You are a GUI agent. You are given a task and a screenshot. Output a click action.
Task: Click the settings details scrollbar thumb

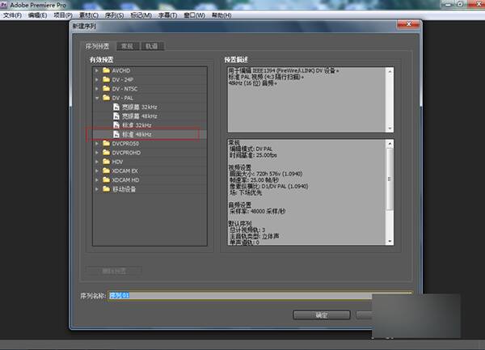[390, 179]
